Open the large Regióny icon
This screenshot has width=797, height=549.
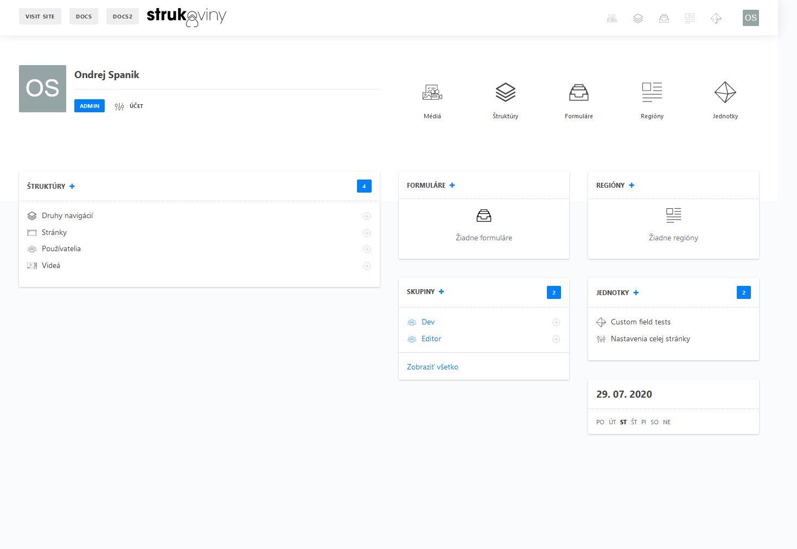[652, 93]
